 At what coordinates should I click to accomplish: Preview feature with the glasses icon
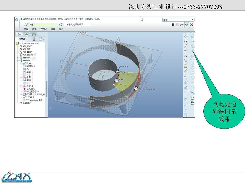click(x=181, y=25)
